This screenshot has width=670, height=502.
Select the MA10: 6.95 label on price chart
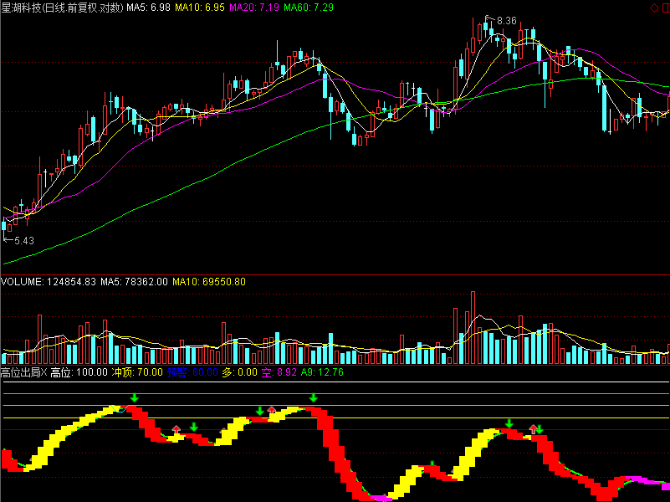pos(200,8)
